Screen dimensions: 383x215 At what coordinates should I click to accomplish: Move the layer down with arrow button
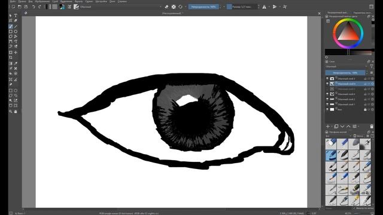pyautogui.click(x=342, y=126)
